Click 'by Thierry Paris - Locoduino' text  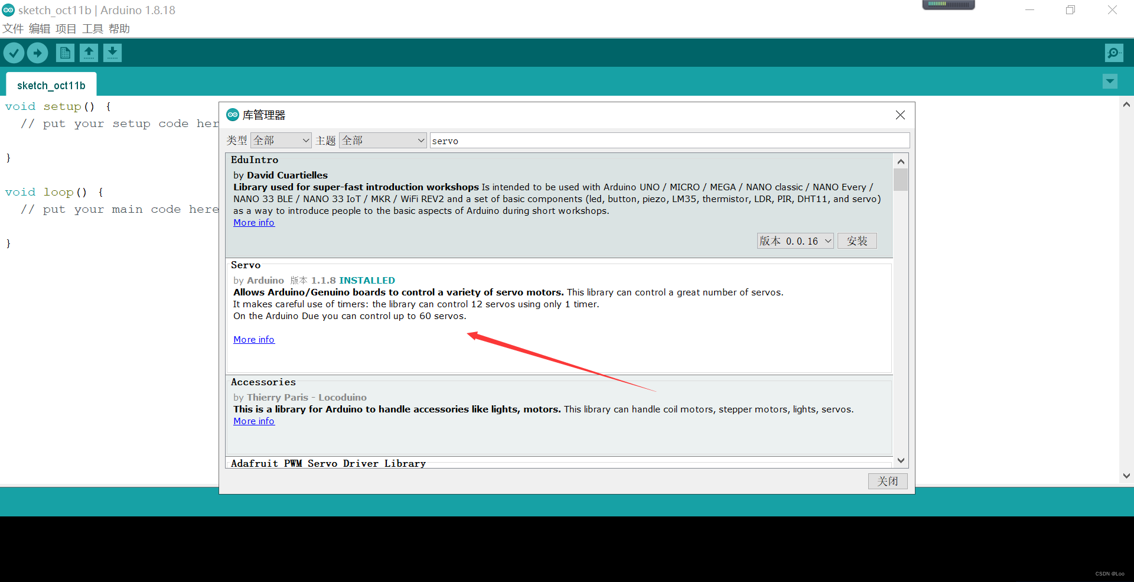300,398
